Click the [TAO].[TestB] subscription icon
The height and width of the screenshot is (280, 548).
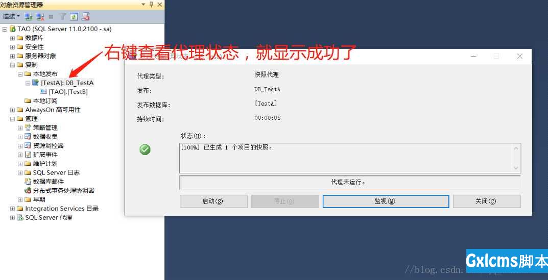click(43, 92)
